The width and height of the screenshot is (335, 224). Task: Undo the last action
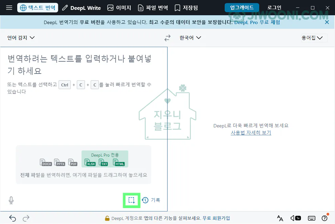click(13, 218)
